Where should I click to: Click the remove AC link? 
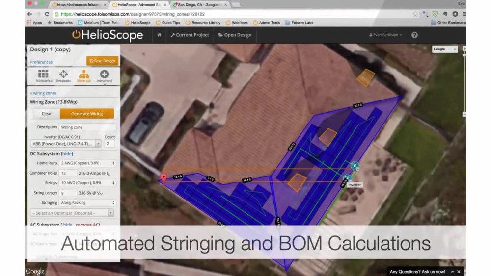point(87,225)
